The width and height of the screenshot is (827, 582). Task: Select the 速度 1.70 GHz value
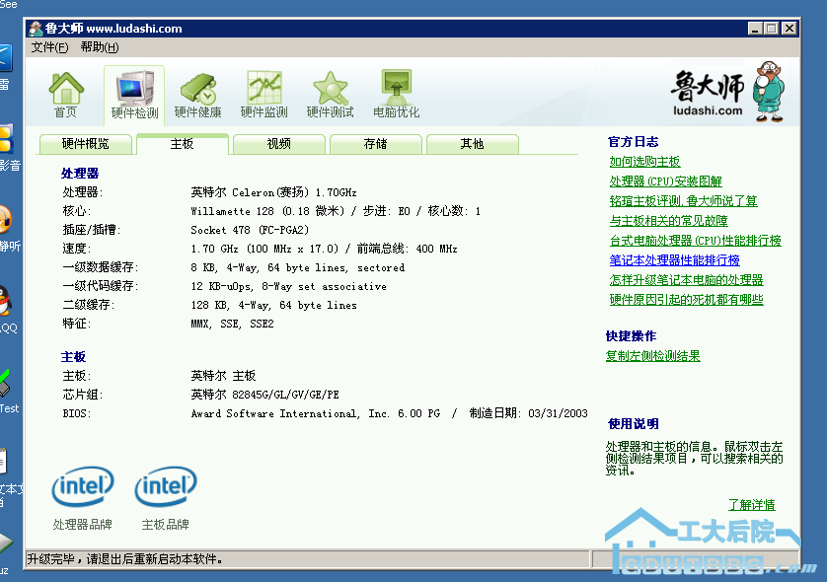tap(324, 249)
